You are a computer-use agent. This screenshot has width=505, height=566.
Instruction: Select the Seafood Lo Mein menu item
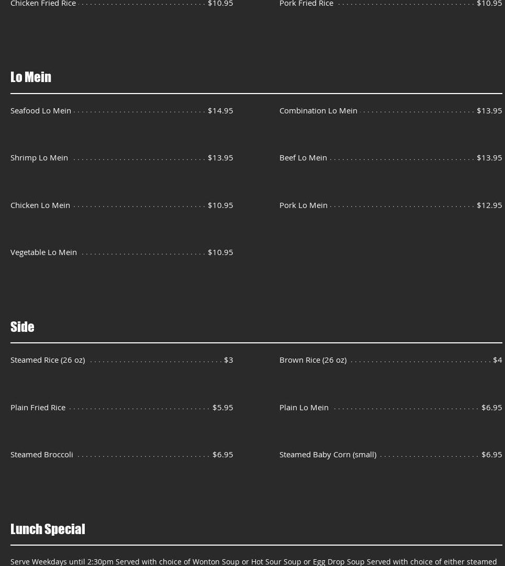41,110
